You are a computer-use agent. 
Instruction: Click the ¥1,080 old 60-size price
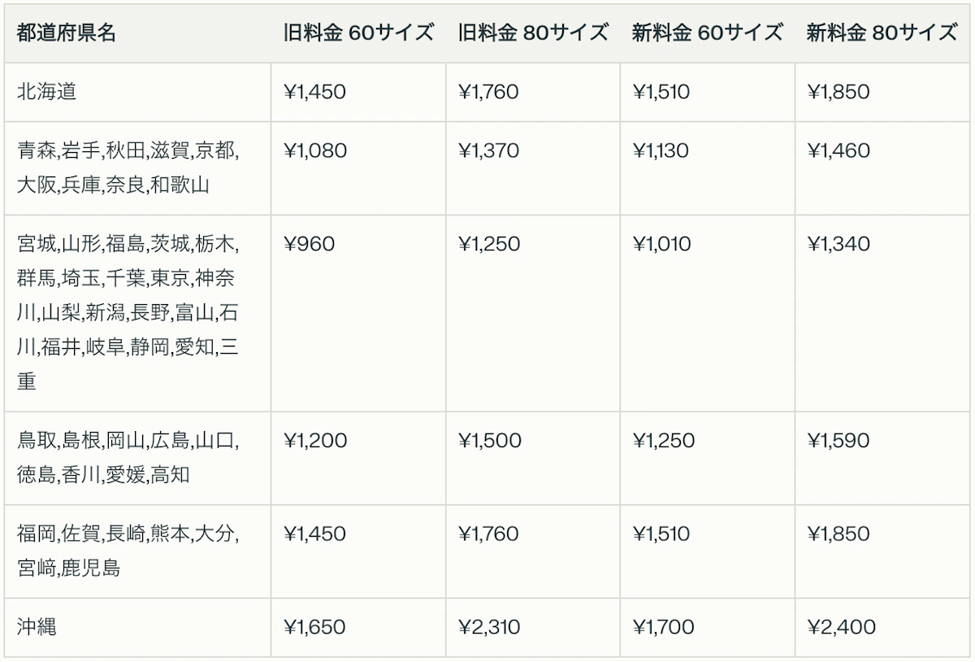pyautogui.click(x=315, y=150)
